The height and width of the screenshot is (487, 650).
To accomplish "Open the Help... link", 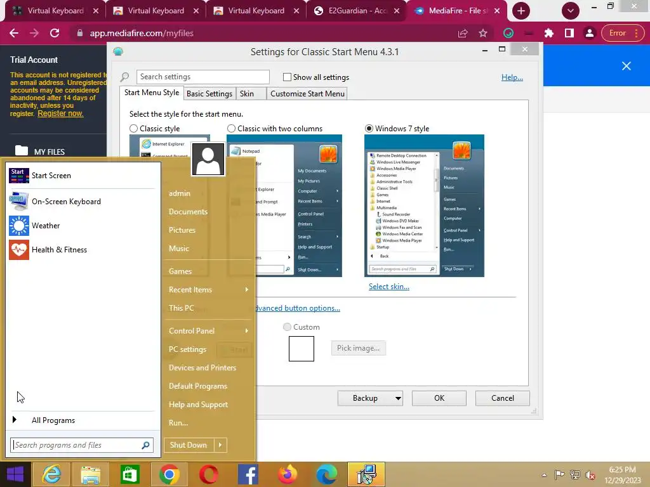I will click(512, 77).
